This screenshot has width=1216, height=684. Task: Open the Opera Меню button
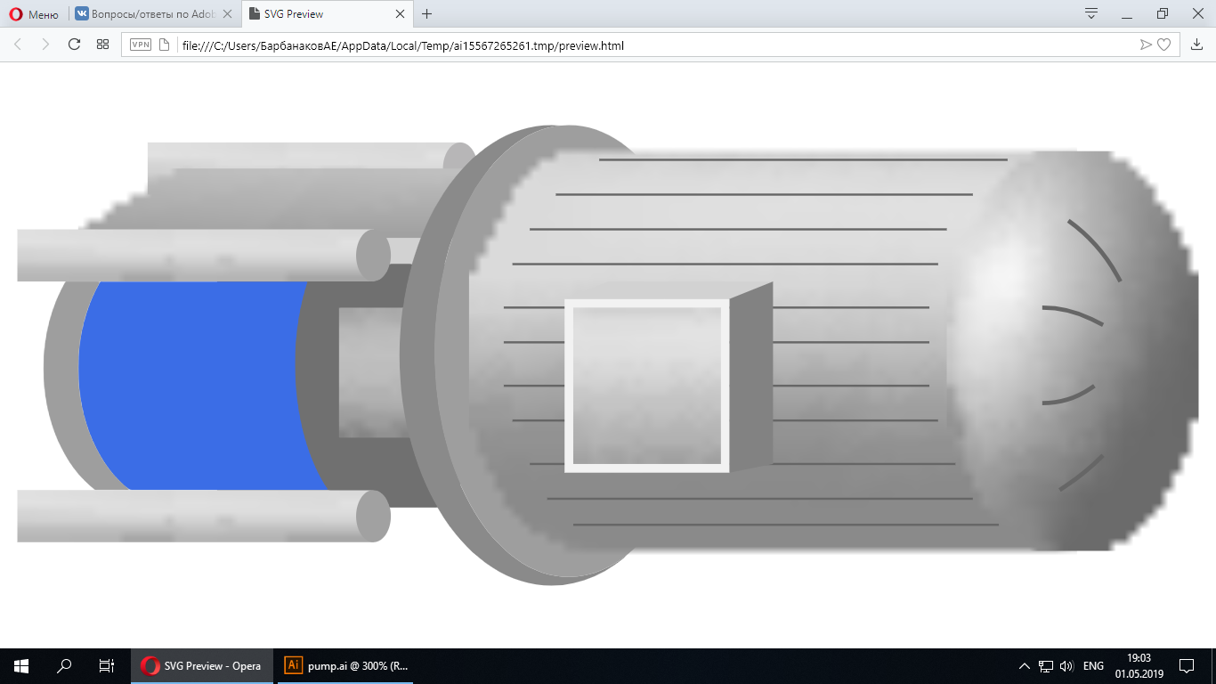(34, 14)
